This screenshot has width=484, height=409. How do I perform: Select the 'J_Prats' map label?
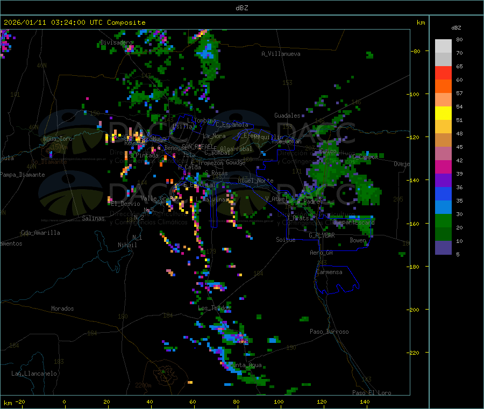click(298, 218)
